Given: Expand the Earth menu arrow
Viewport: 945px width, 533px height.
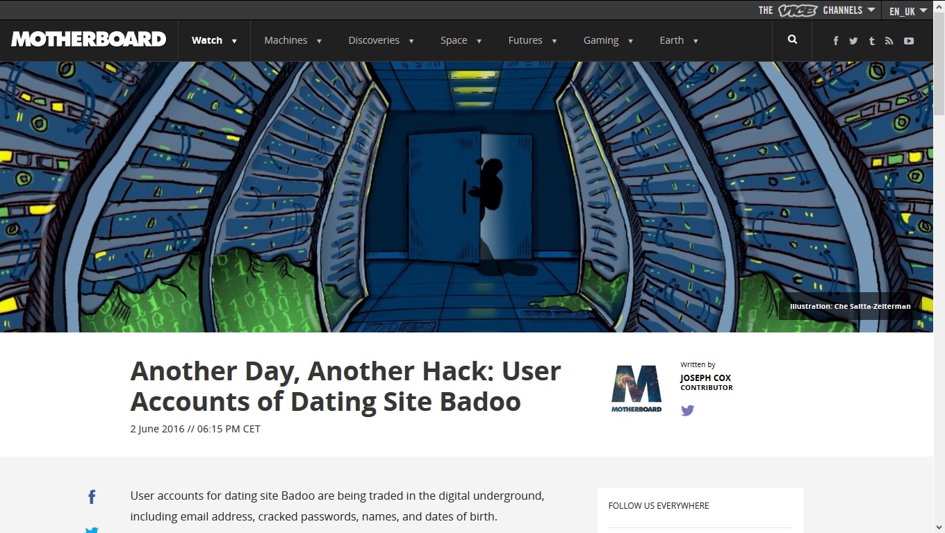Looking at the screenshot, I should point(696,41).
